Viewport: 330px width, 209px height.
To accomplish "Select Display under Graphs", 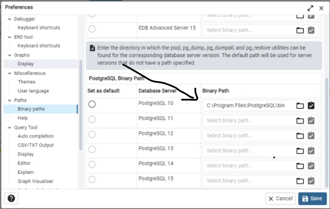I will (x=26, y=64).
